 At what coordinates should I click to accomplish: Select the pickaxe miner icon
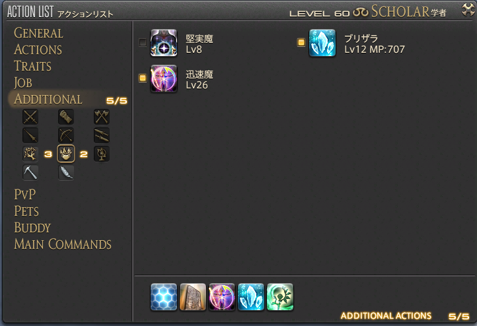pos(30,173)
